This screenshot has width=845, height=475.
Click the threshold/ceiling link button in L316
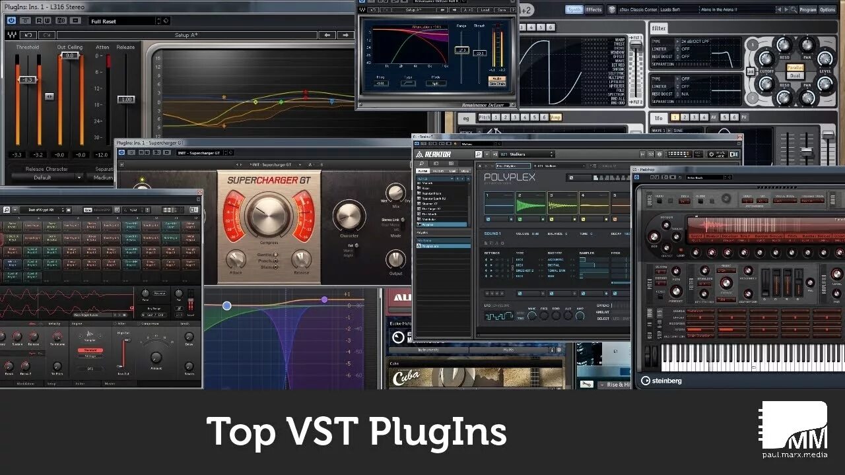click(x=49, y=96)
